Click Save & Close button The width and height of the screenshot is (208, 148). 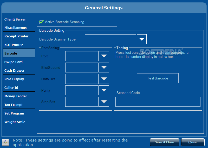click(165, 142)
